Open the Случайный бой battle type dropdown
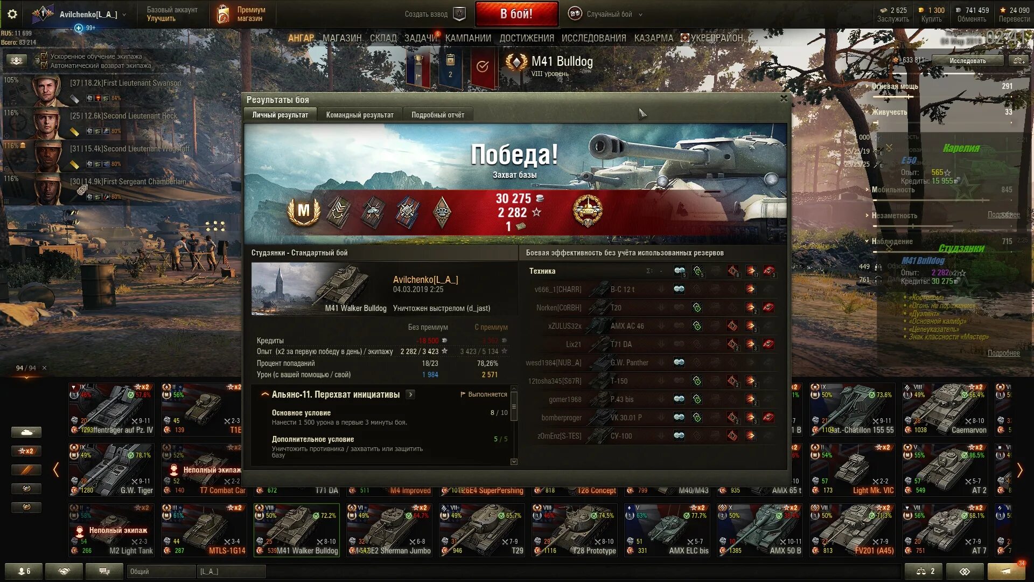1034x582 pixels. click(x=605, y=14)
